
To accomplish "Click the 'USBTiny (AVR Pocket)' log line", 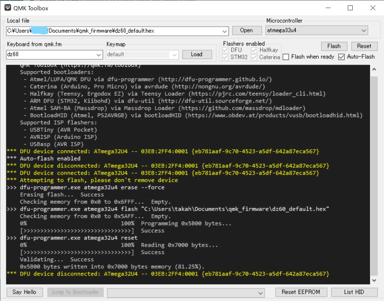I will 60,130.
